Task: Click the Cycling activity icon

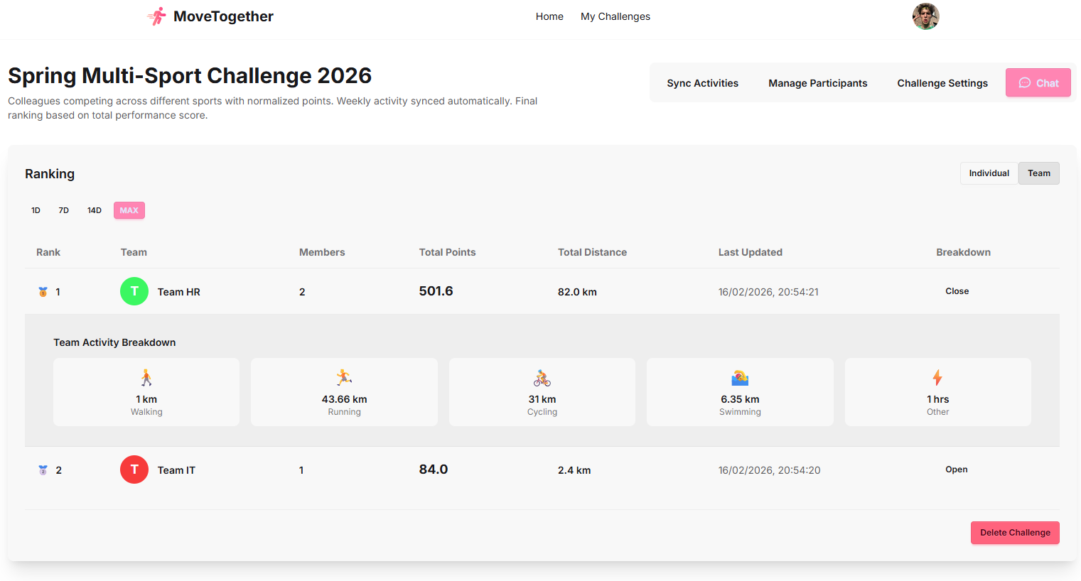Action: [542, 377]
